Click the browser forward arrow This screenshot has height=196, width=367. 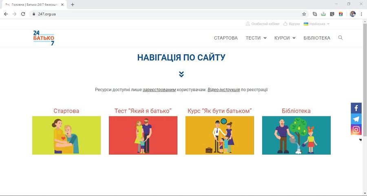point(15,14)
